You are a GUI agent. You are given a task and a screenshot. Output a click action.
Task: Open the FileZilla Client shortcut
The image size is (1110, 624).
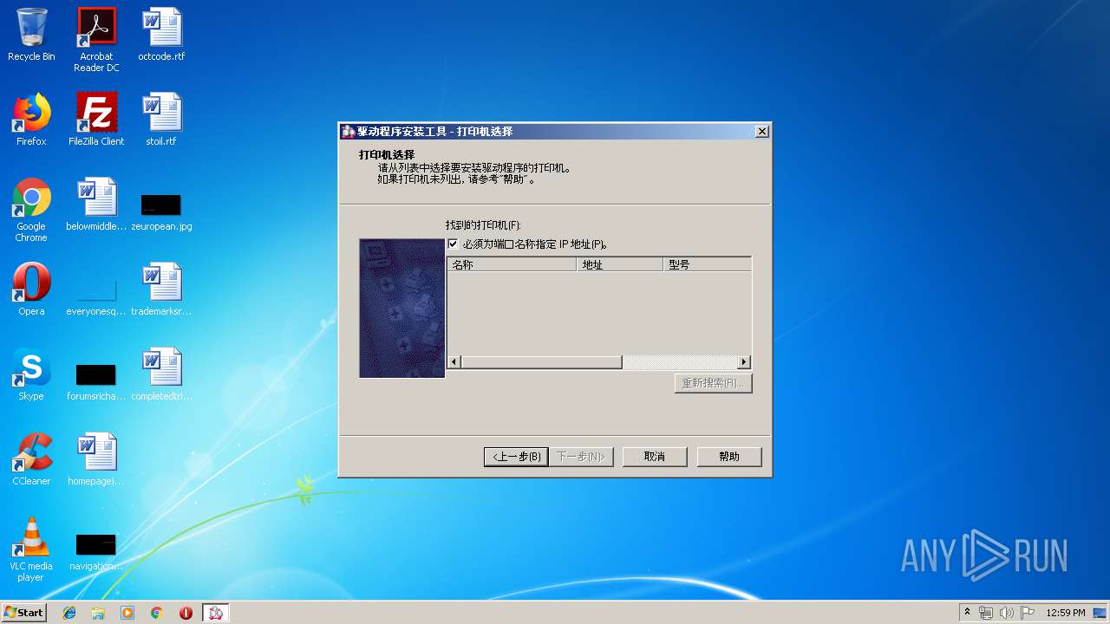coord(96,120)
